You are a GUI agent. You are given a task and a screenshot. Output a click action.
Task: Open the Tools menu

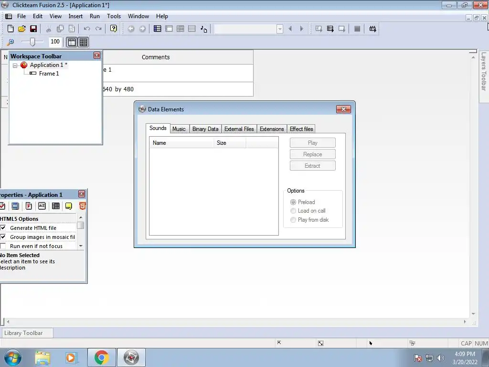pos(114,16)
